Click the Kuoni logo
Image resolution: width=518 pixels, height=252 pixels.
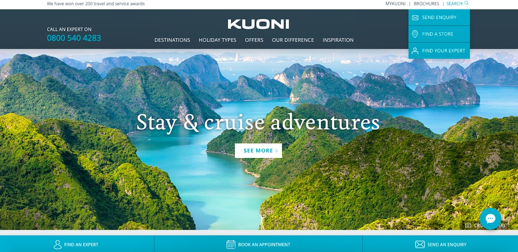coord(259,24)
